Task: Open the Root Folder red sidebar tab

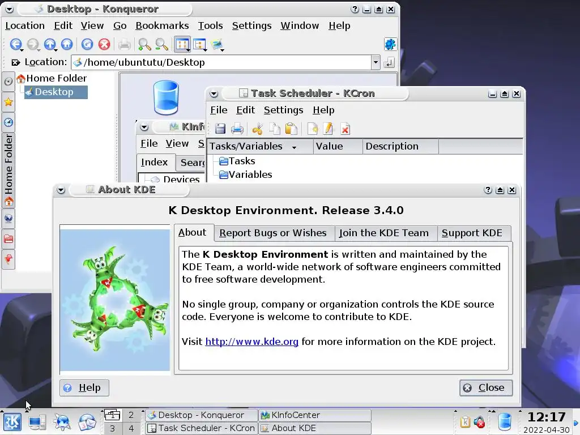Action: click(8, 238)
